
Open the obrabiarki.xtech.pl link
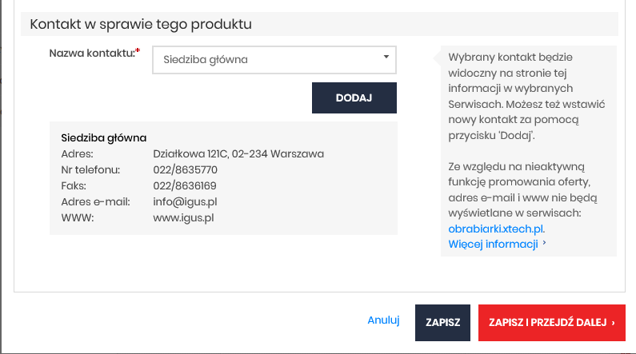[x=497, y=229]
